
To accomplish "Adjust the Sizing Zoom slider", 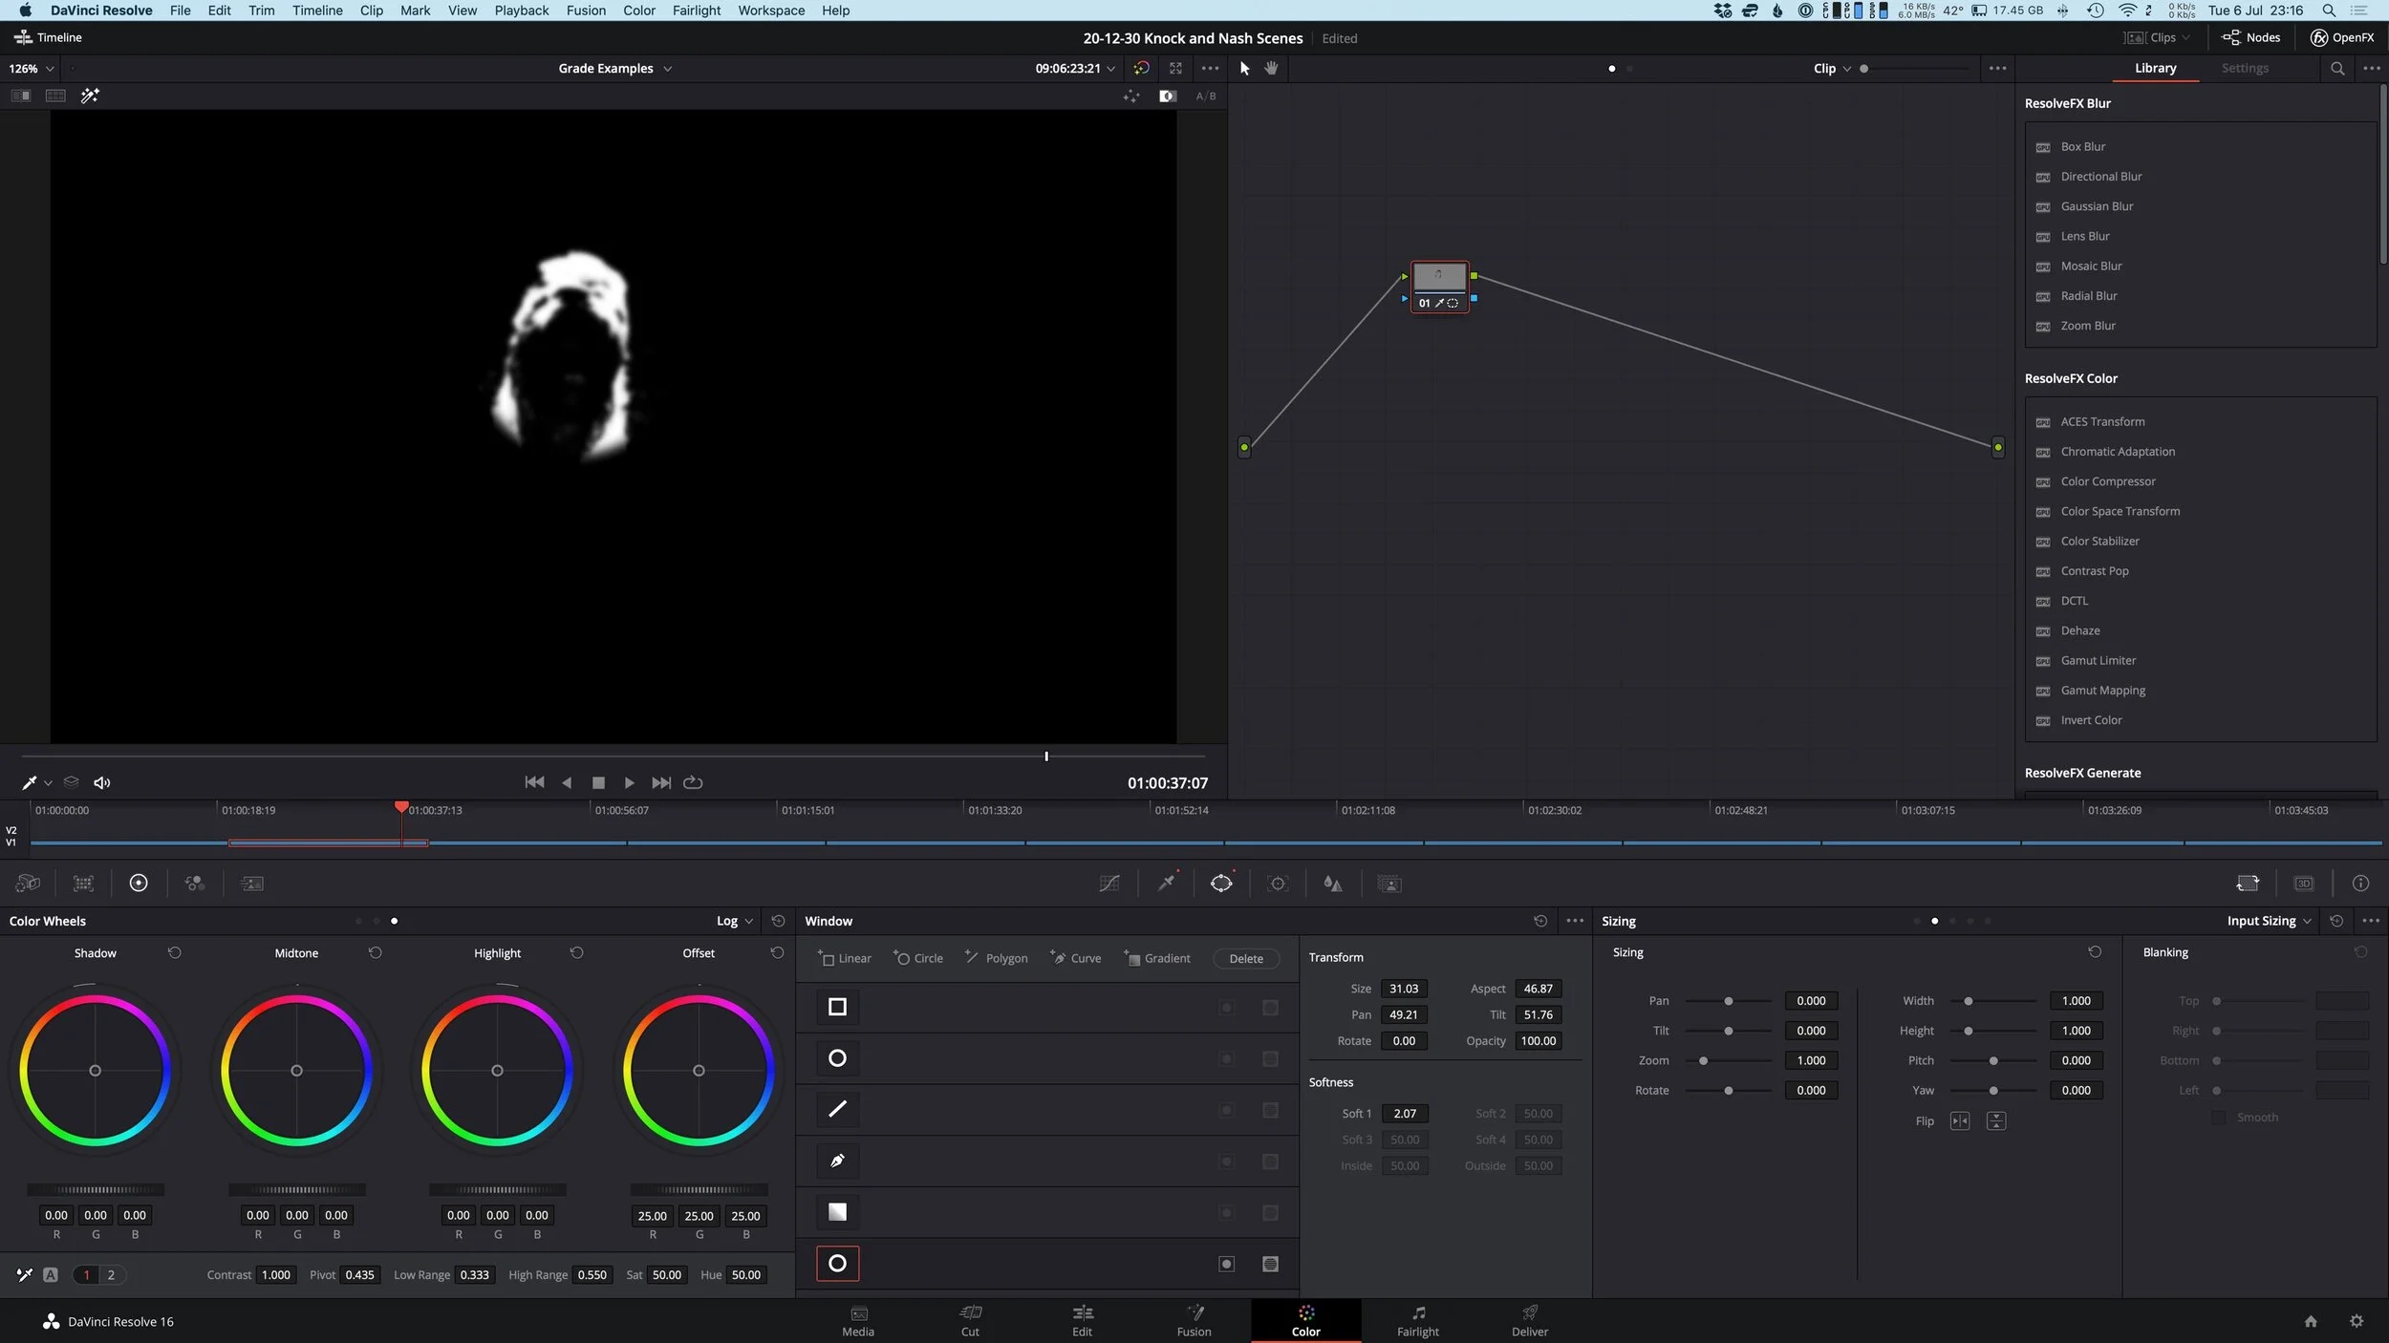I will [1703, 1060].
